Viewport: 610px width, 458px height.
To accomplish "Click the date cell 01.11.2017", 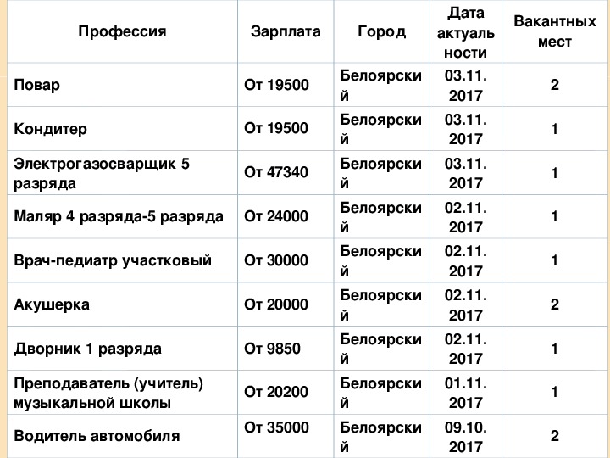I will tap(465, 391).
